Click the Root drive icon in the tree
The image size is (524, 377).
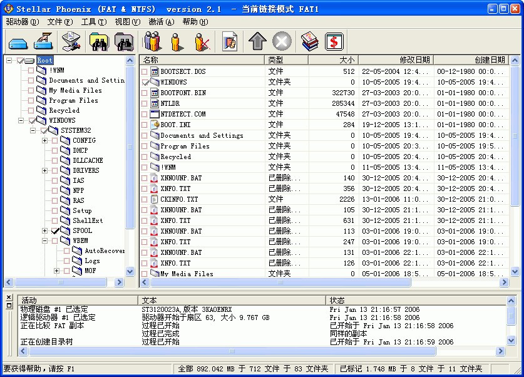coord(30,61)
